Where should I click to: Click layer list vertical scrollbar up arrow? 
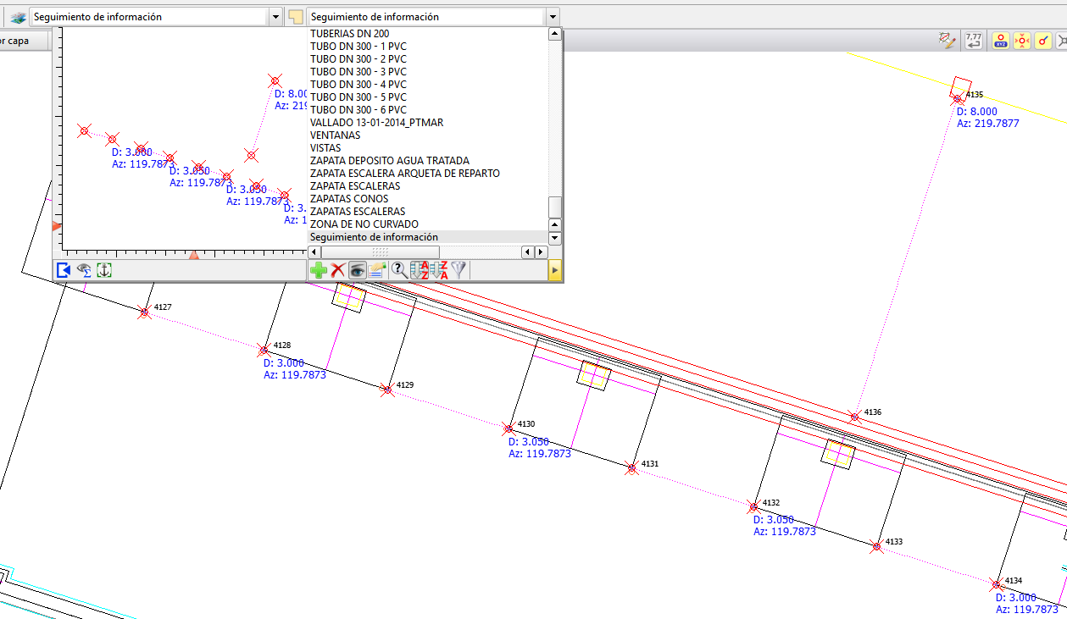click(x=555, y=34)
